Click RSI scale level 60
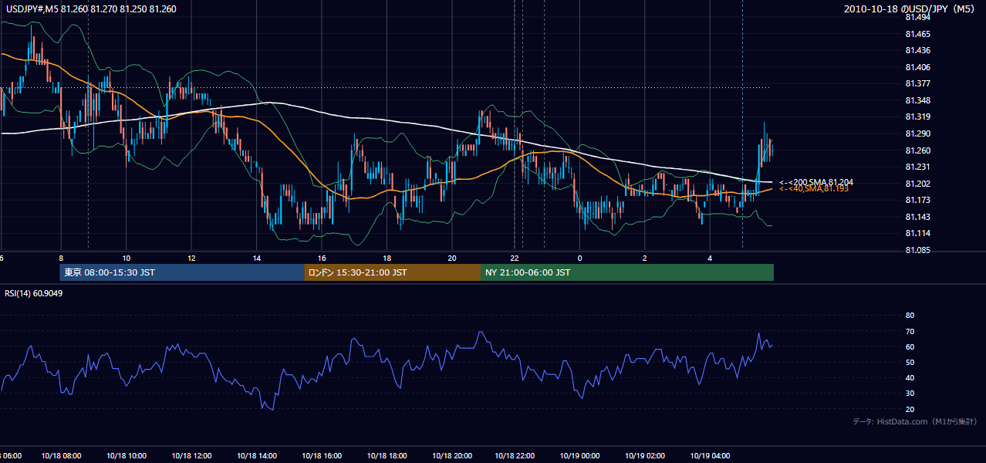This screenshot has height=463, width=986. pos(910,347)
